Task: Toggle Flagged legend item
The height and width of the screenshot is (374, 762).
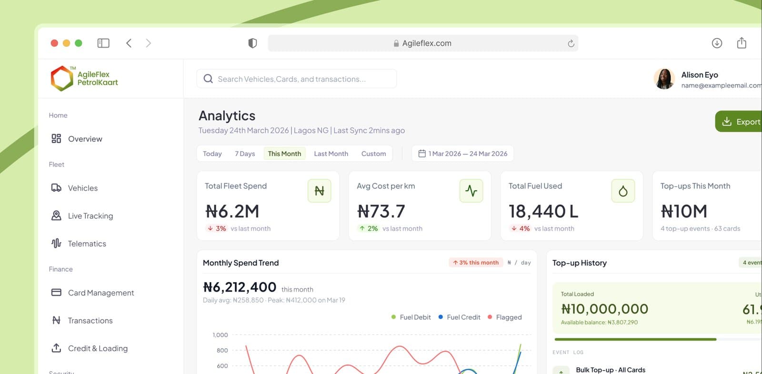Action: [x=504, y=317]
